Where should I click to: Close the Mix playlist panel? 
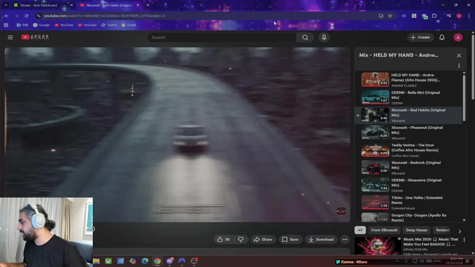pyautogui.click(x=459, y=56)
